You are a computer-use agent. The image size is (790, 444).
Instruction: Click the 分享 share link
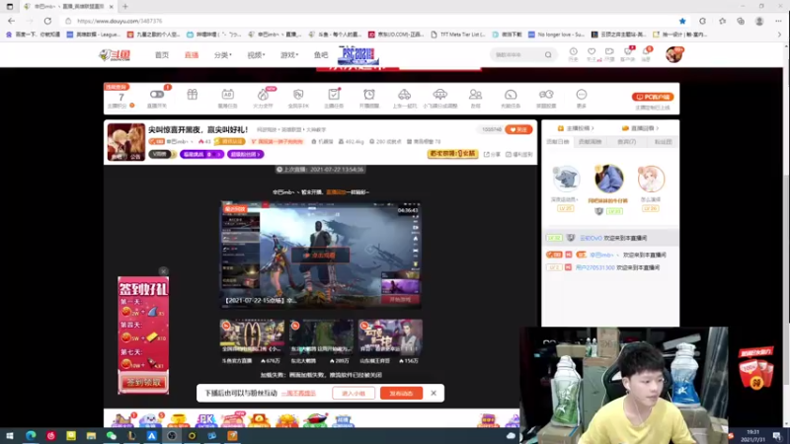coord(492,155)
